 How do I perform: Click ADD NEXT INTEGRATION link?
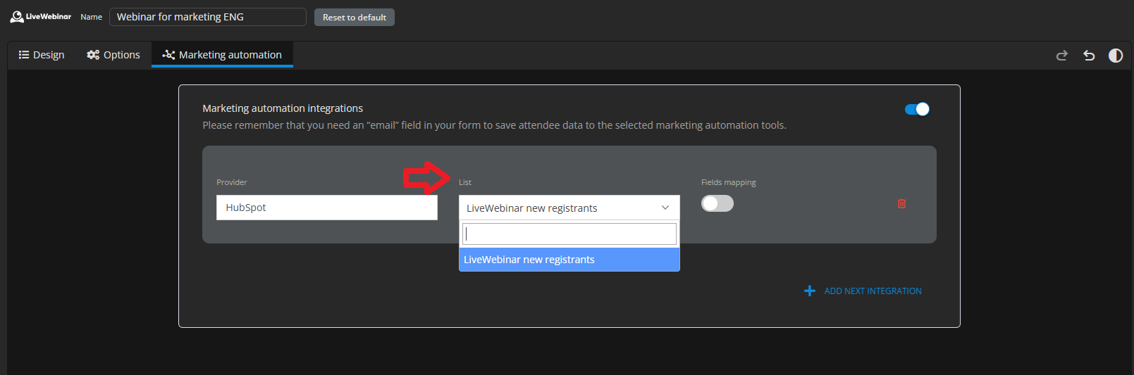coord(873,291)
